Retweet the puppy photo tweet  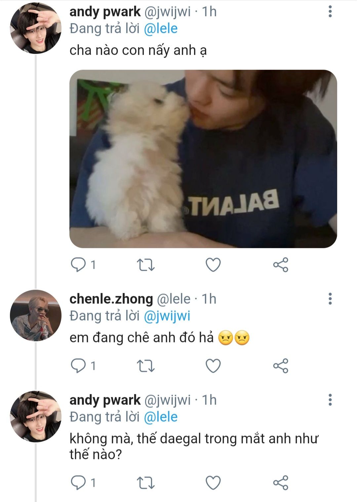(x=146, y=265)
